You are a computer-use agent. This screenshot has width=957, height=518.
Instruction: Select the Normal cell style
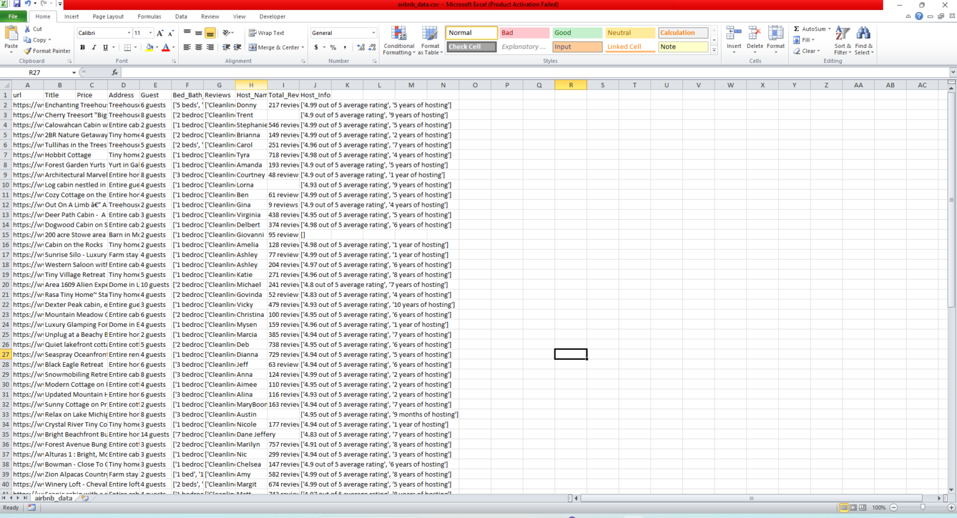[471, 32]
